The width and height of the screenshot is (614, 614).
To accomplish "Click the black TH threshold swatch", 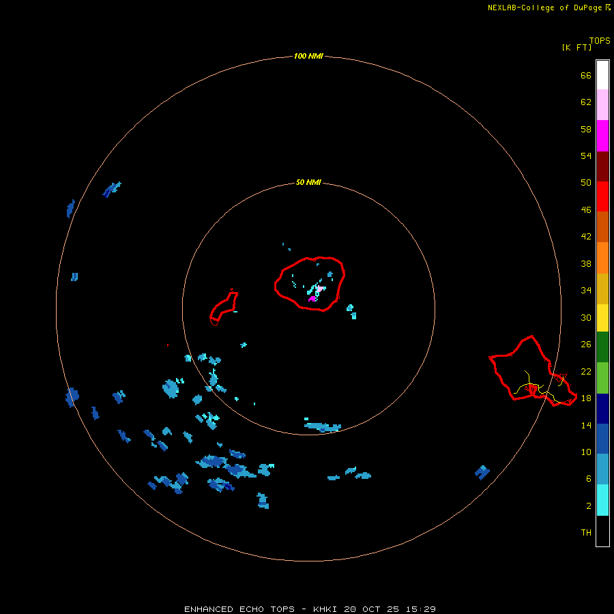I will 602,531.
